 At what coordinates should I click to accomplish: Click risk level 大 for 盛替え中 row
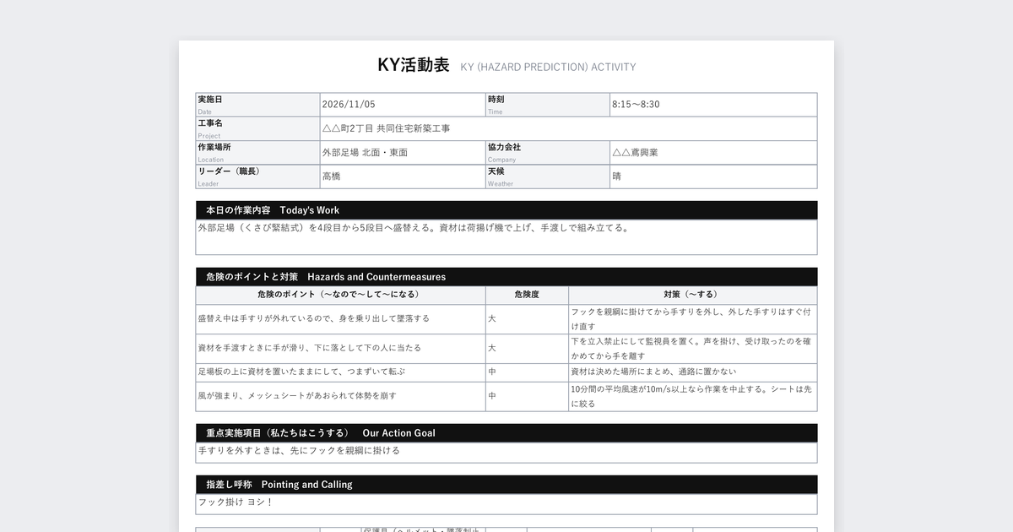point(492,319)
